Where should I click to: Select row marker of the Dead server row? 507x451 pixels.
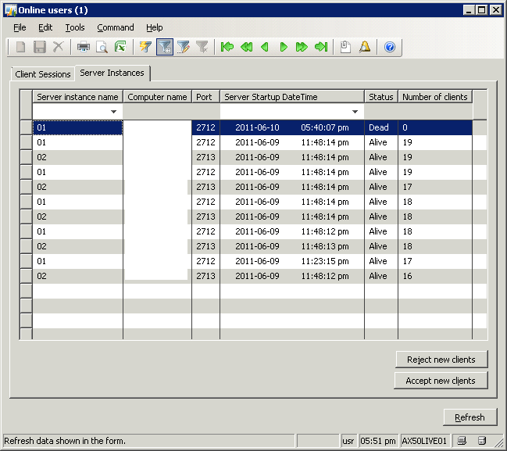(x=26, y=127)
